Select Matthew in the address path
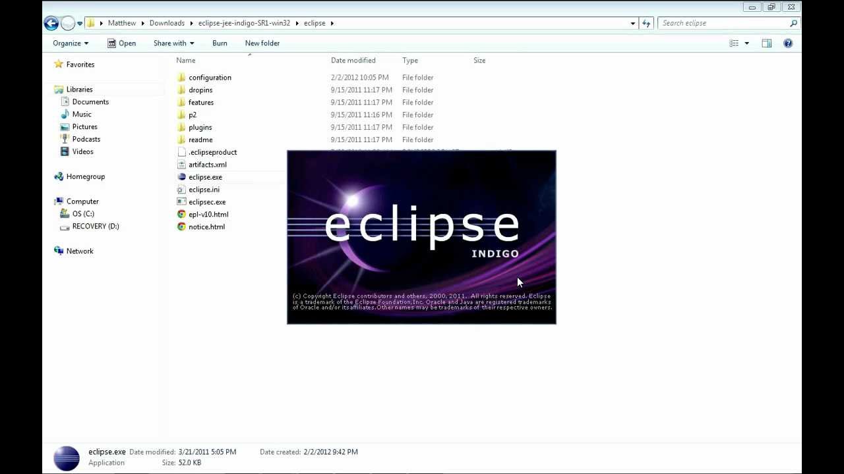This screenshot has height=474, width=844. (x=122, y=23)
